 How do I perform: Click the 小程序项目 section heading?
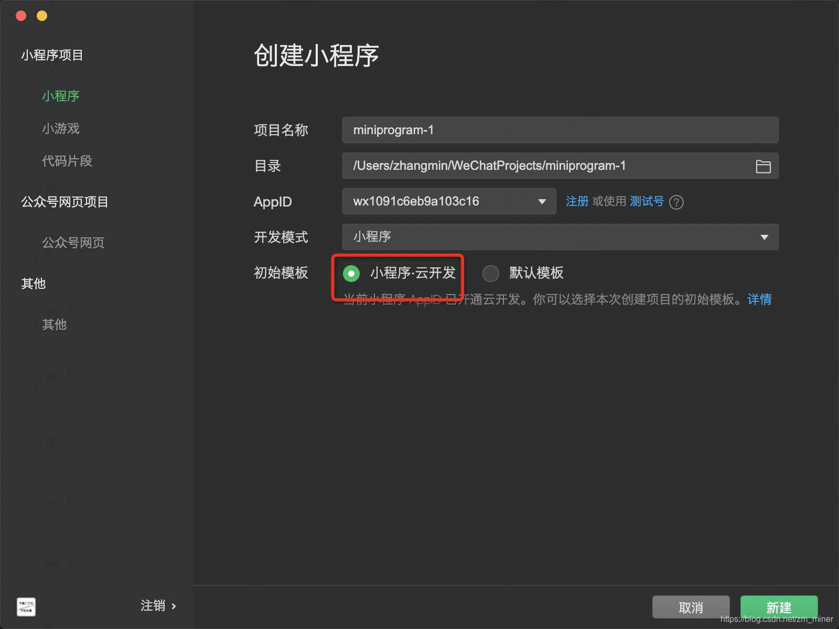[x=52, y=55]
